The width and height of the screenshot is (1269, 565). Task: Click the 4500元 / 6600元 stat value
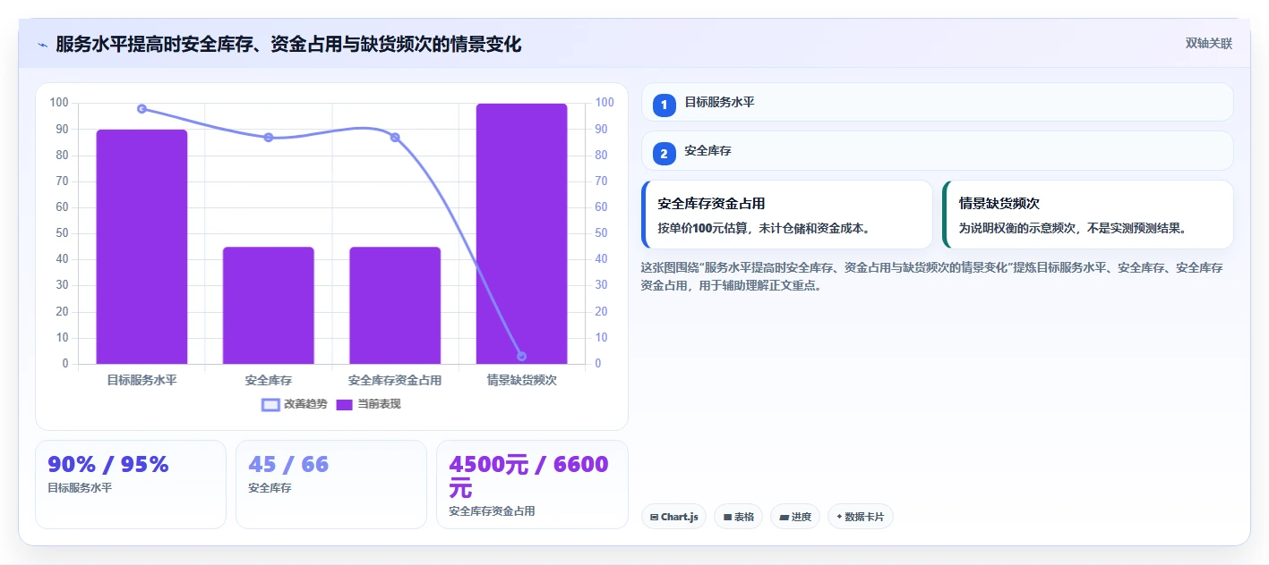529,476
